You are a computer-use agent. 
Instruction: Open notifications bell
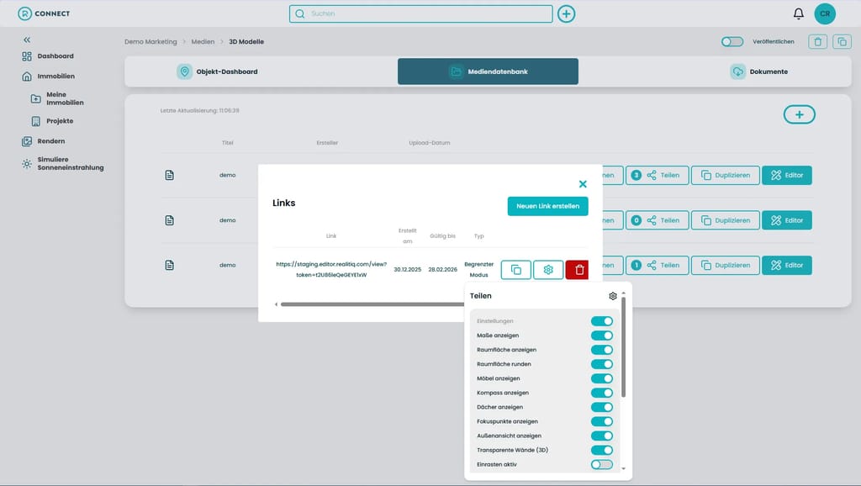click(x=799, y=13)
